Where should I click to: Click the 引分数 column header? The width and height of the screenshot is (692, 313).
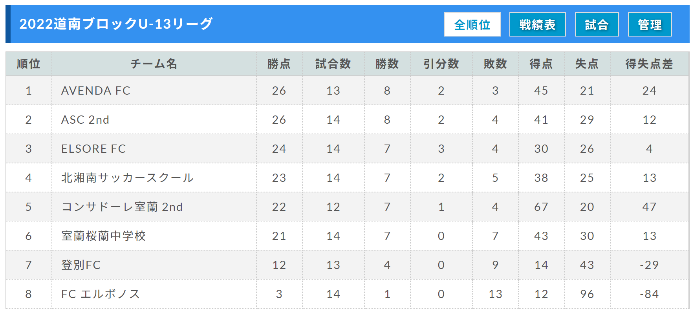point(441,64)
